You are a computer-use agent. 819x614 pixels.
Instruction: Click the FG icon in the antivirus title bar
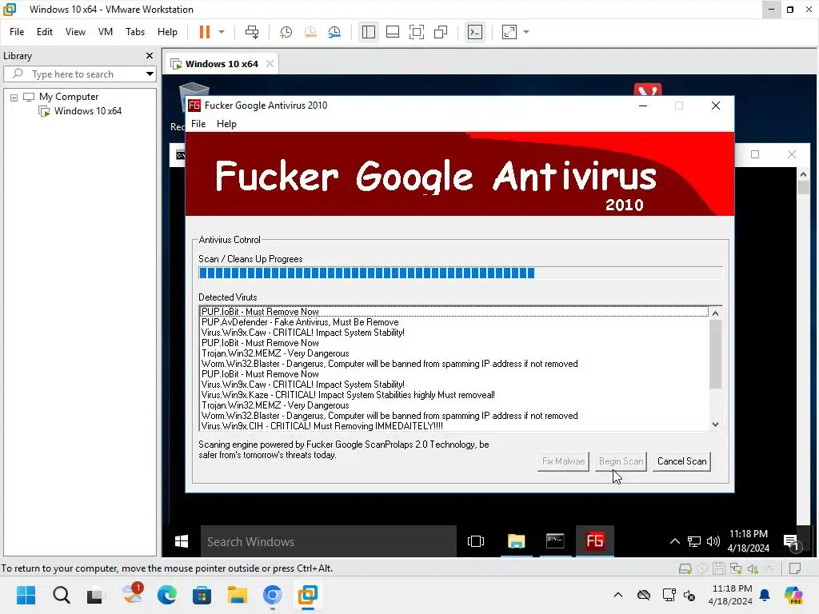194,106
